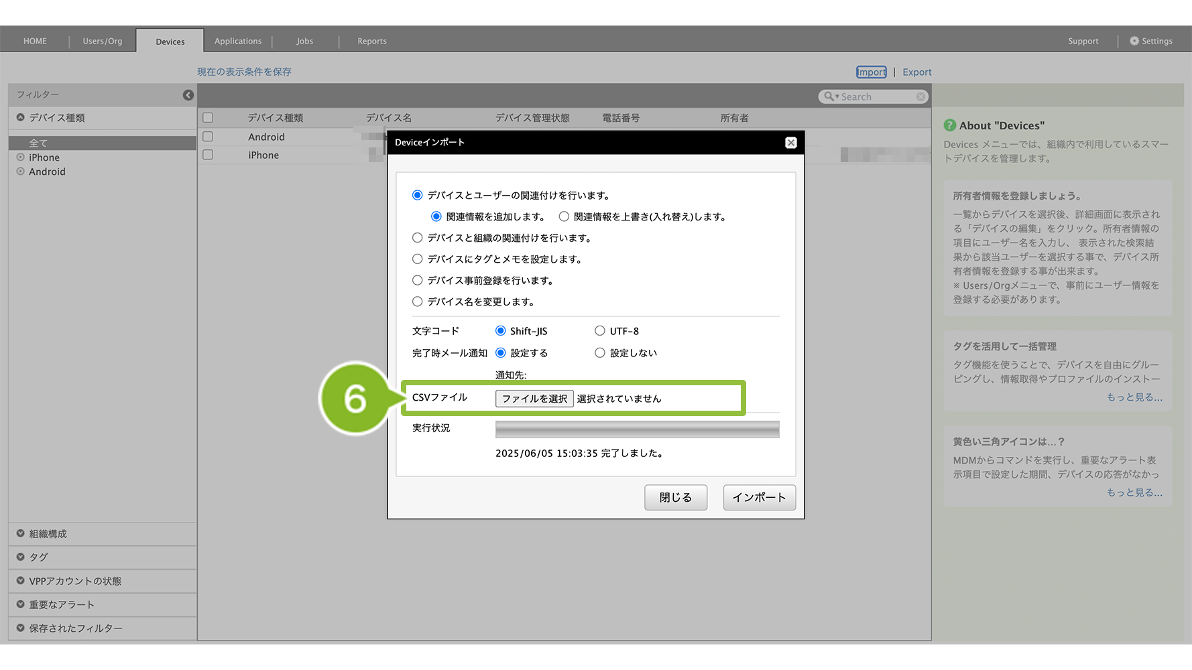The image size is (1192, 670).
Task: Click the Settings gear icon
Action: pyautogui.click(x=1134, y=41)
